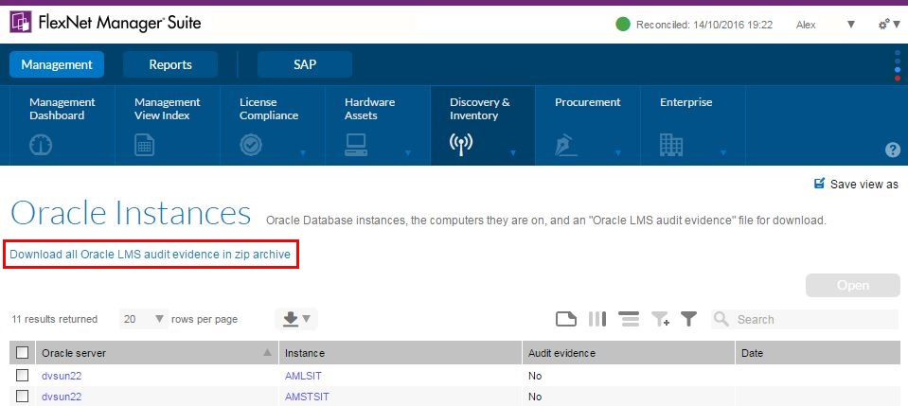Toggle the select-all checkbox in header
Screen dimensions: 908x406
click(22, 352)
